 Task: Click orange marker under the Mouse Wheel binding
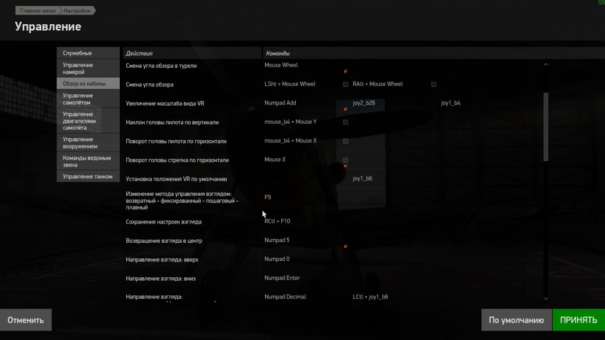coord(345,71)
